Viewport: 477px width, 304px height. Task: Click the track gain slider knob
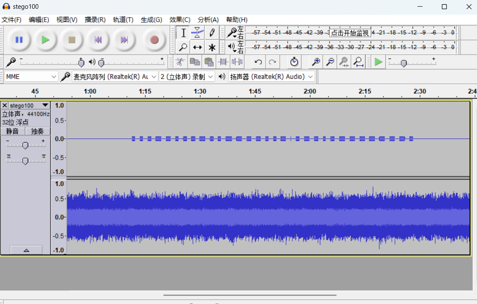(x=25, y=145)
